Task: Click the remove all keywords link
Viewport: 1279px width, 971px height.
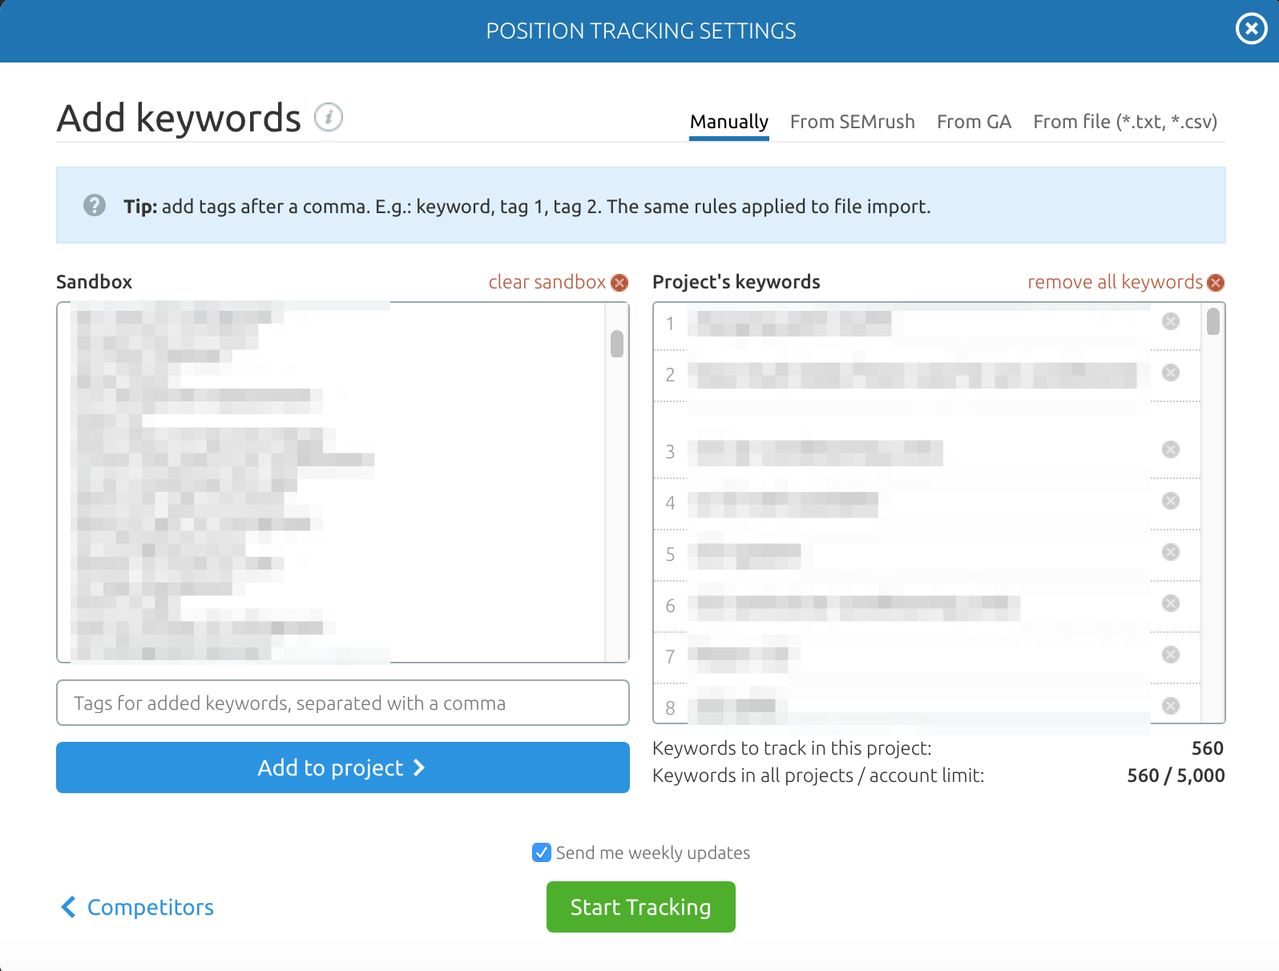Action: pos(1115,282)
